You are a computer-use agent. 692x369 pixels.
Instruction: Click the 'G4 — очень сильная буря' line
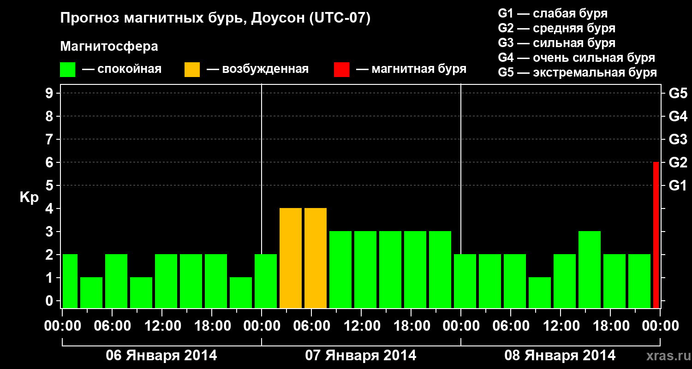577,58
